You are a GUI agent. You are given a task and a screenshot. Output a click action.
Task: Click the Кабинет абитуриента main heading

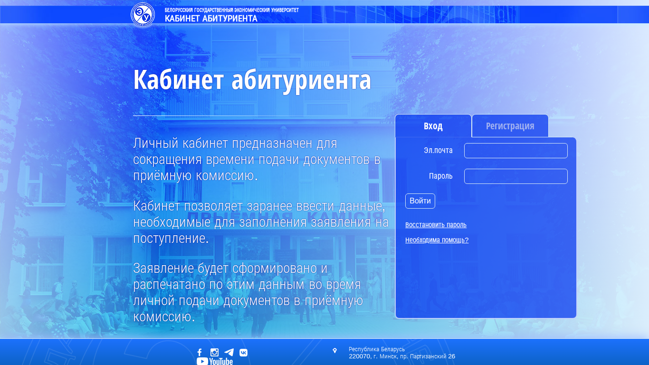click(252, 79)
